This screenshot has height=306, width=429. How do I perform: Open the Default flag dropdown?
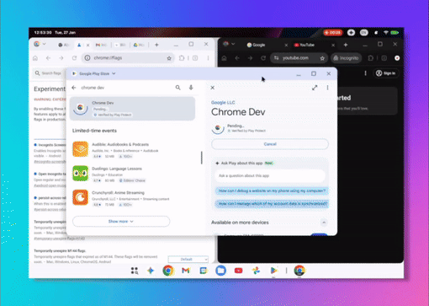click(188, 259)
